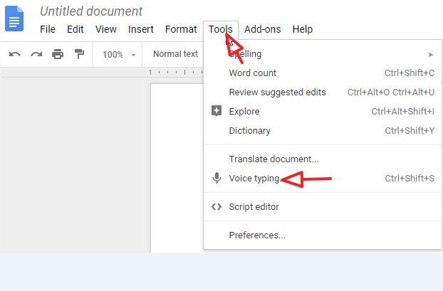443x291 pixels.
Task: Open Preferences... from Tools menu
Action: point(323,235)
